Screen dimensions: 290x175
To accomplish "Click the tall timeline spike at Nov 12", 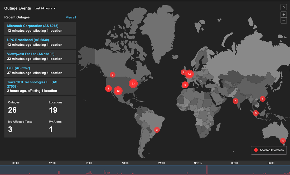I will click(207, 170).
